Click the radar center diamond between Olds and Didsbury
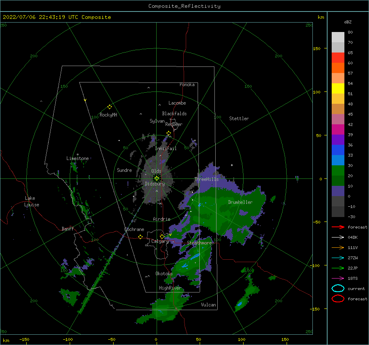This screenshot has height=345, width=369. coord(157,178)
